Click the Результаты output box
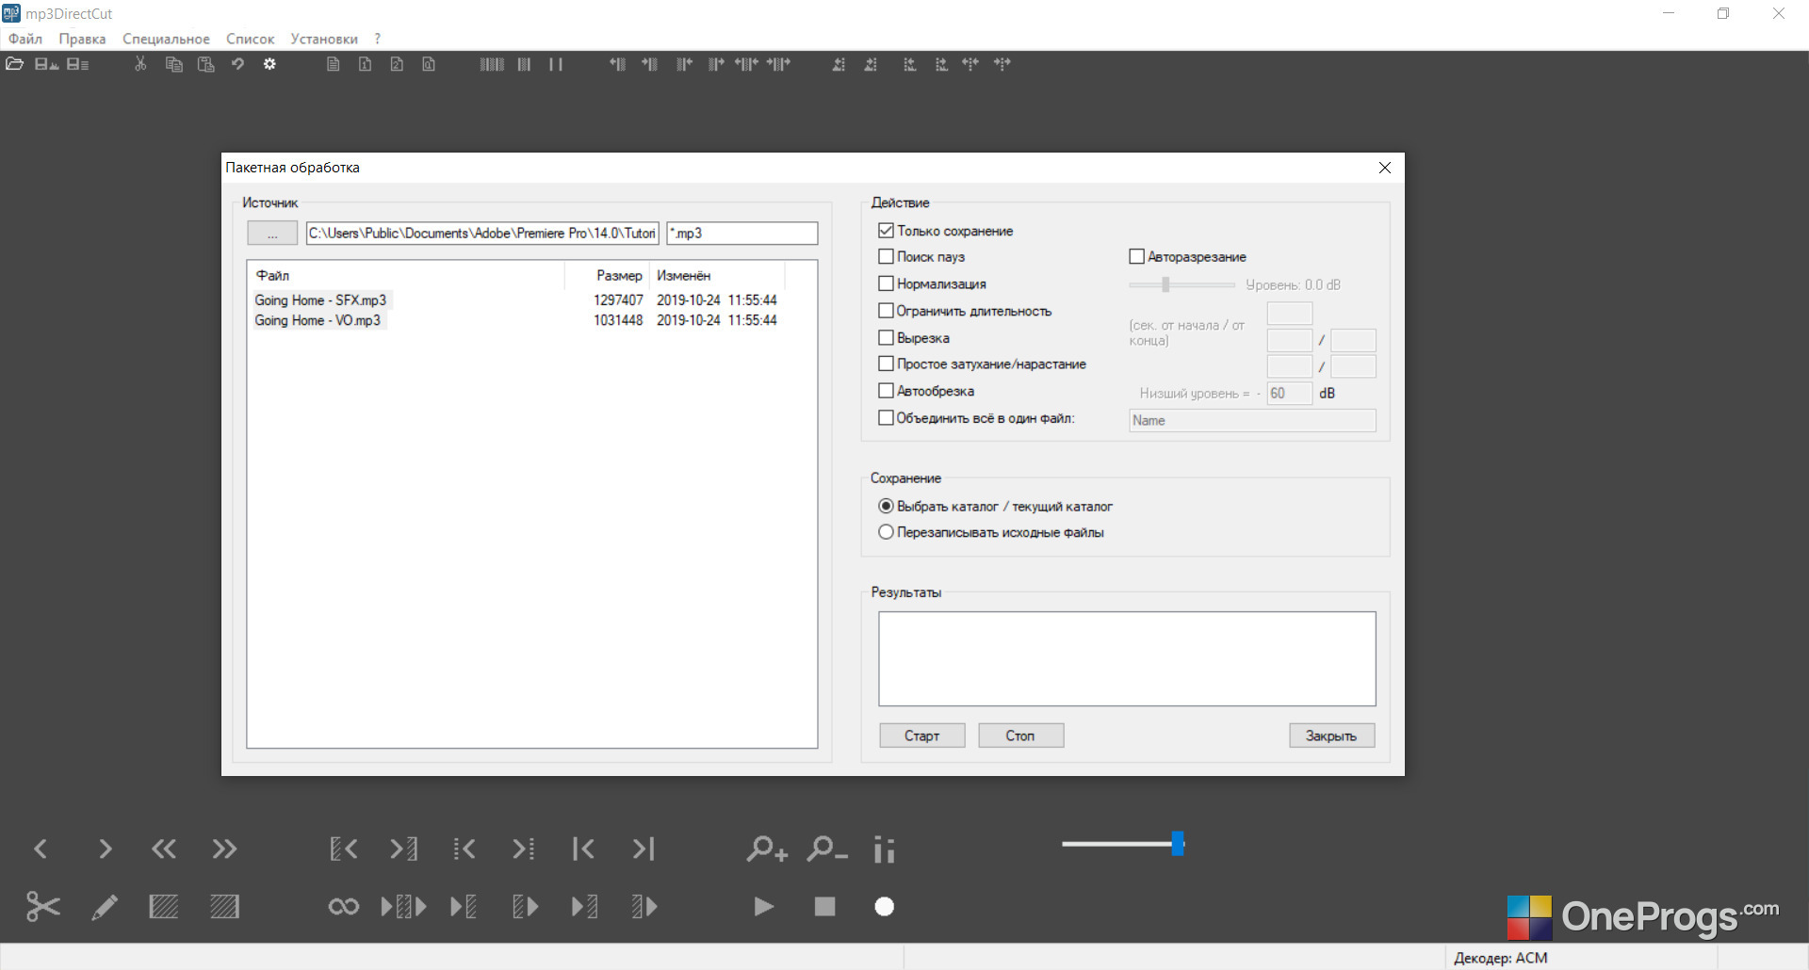Image resolution: width=1809 pixels, height=970 pixels. point(1127,658)
